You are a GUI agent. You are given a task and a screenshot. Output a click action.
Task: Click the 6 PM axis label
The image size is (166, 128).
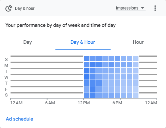click(x=117, y=103)
